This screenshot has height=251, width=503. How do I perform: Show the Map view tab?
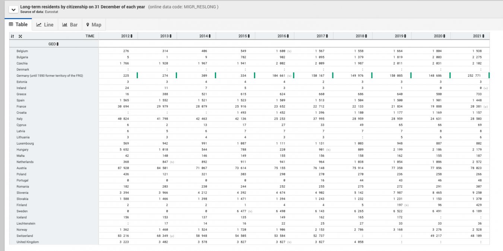click(94, 25)
